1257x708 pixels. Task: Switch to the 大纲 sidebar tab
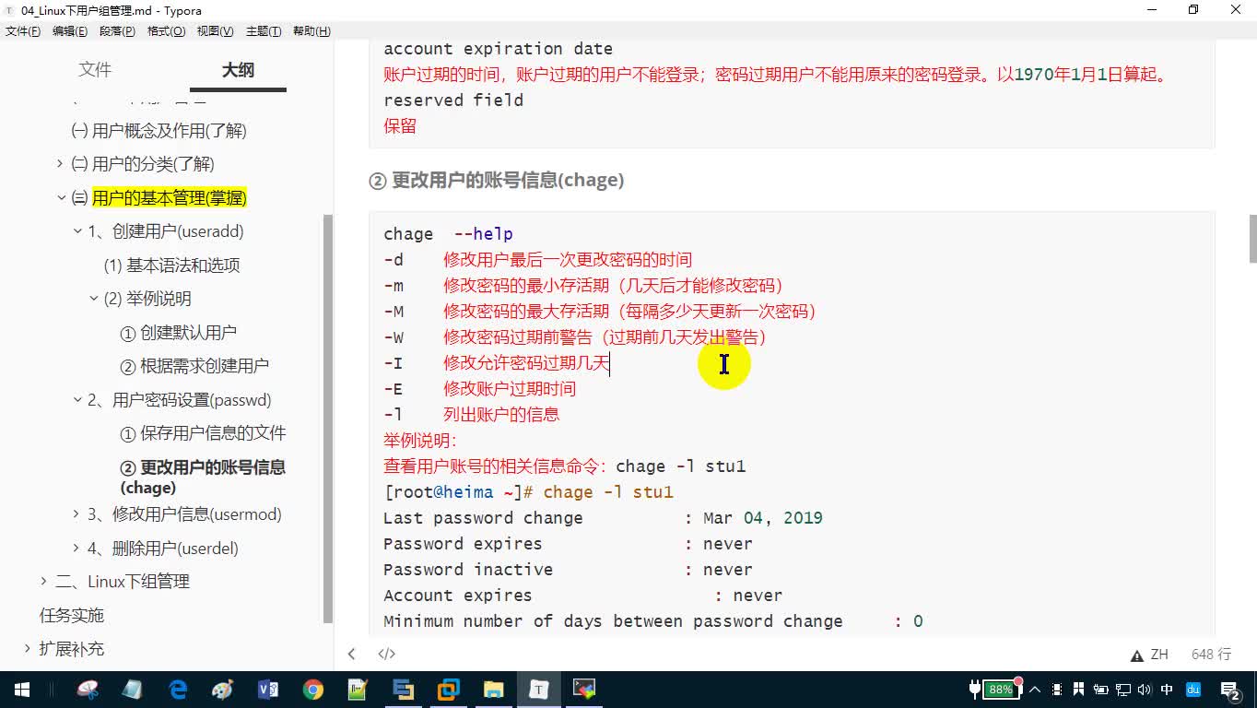[x=238, y=70]
